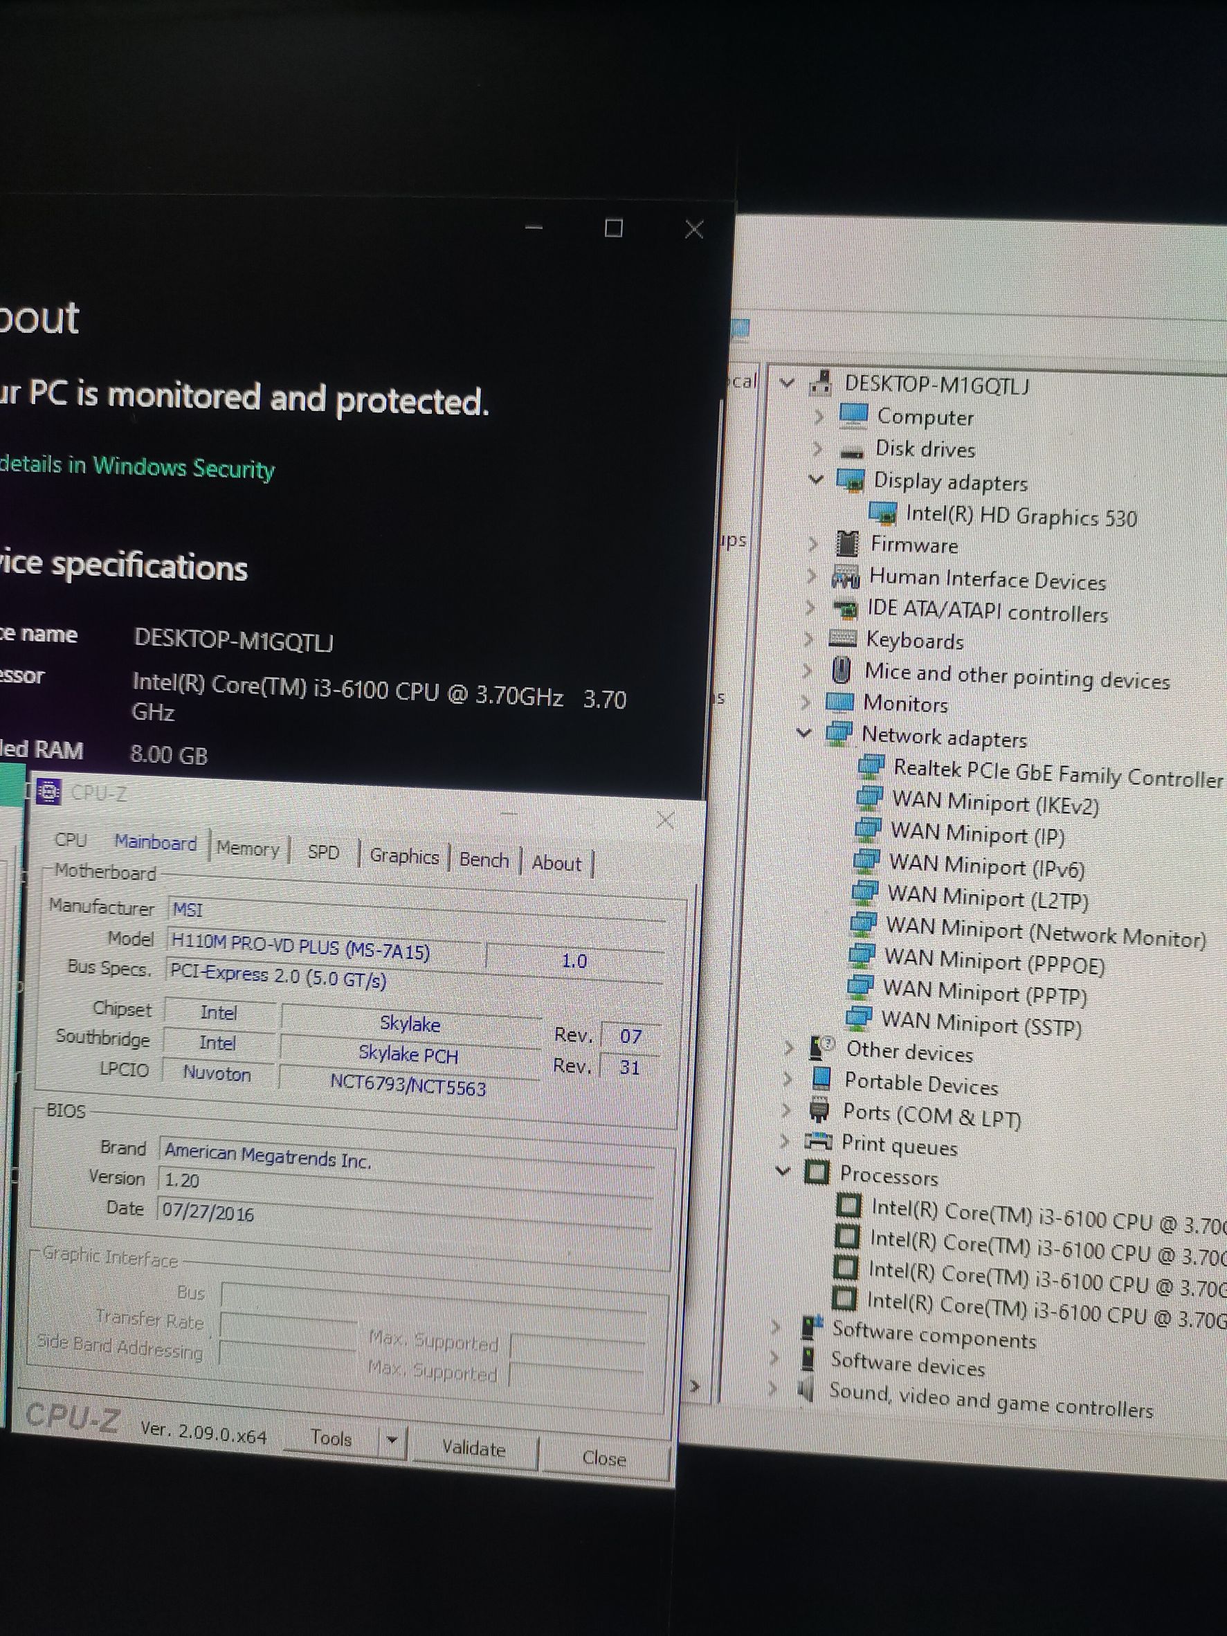Click the Mice and other pointing devices icon
1227x1636 pixels.
[841, 670]
